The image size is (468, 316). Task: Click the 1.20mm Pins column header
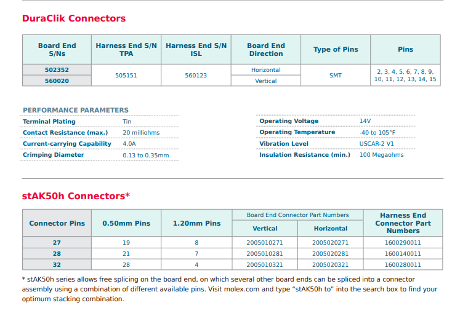(x=196, y=223)
